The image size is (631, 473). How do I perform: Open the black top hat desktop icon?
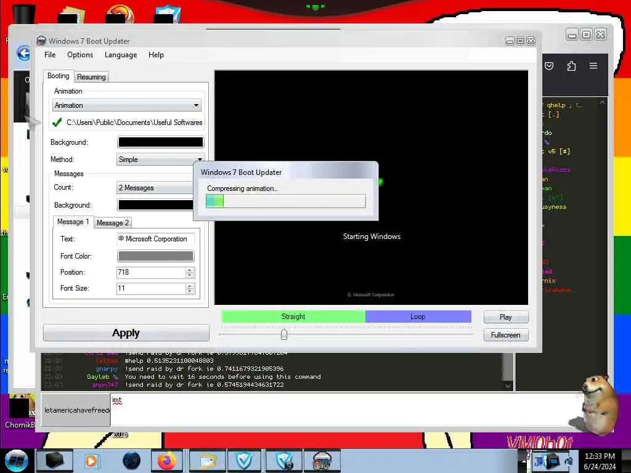24,14
